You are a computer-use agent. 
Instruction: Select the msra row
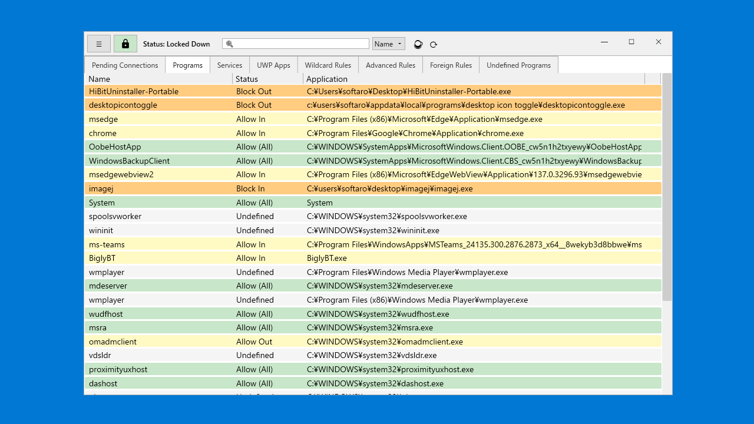(373, 327)
